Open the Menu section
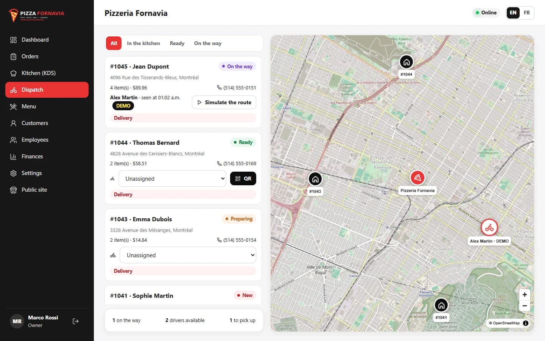Viewport: 545px width, 341px height. tap(47, 106)
